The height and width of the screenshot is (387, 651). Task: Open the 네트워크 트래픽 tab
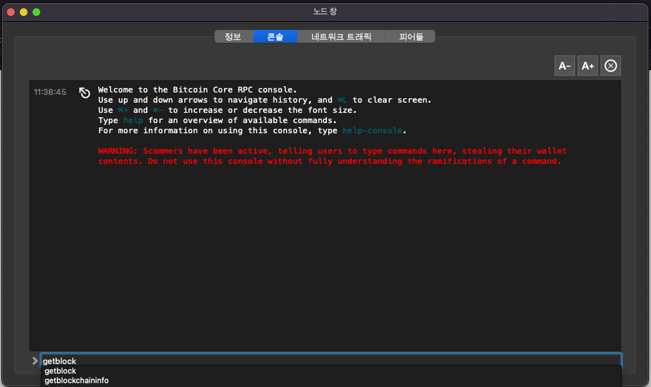pos(341,36)
